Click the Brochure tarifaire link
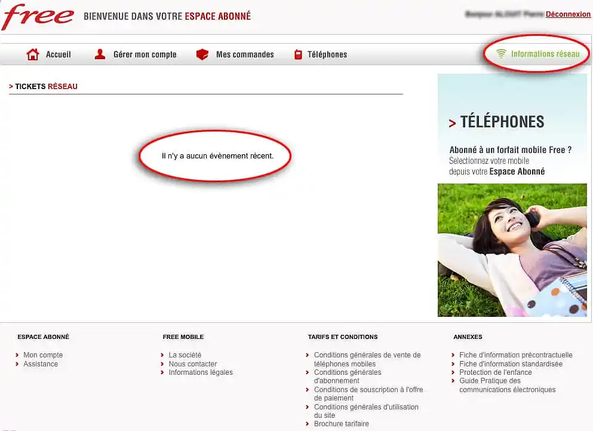The image size is (593, 431). point(340,424)
